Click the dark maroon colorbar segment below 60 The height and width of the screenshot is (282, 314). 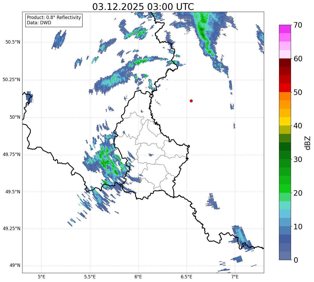point(285,63)
